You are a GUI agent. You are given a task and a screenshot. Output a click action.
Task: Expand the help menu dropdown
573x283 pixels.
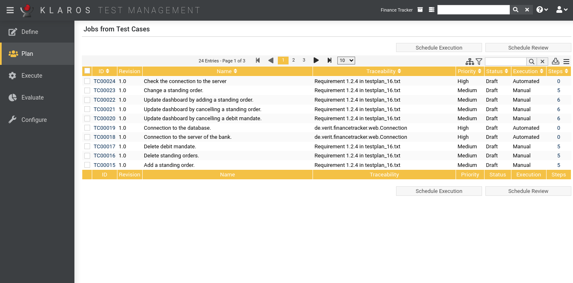pyautogui.click(x=542, y=10)
